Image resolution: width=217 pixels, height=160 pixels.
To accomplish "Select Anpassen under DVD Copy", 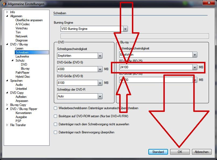I will tap(22, 101).
